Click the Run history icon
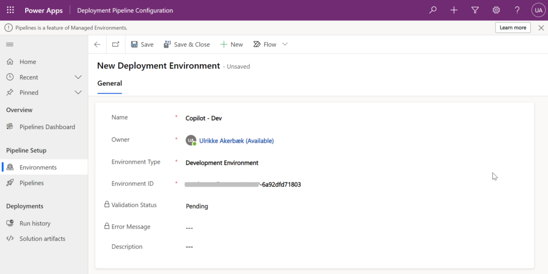Viewport: 548px width, 274px height. (x=10, y=223)
